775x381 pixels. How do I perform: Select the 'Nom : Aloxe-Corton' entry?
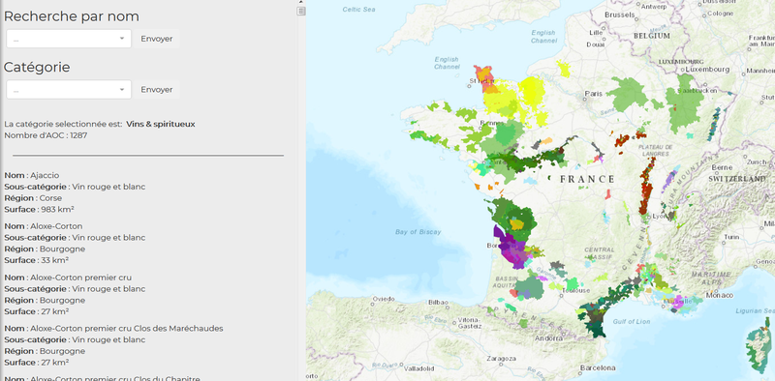(x=44, y=226)
